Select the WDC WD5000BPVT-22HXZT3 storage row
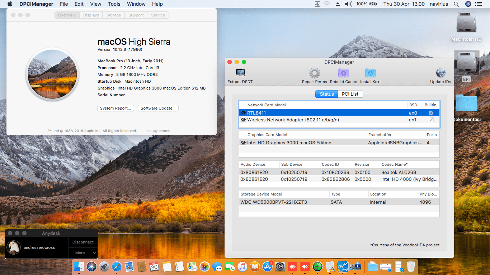Screen dimensions: 490x275 (339, 202)
